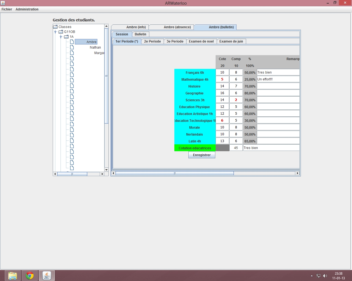The width and height of the screenshot is (352, 281).
Task: Collapse the 1A class tree node
Action: point(61,37)
